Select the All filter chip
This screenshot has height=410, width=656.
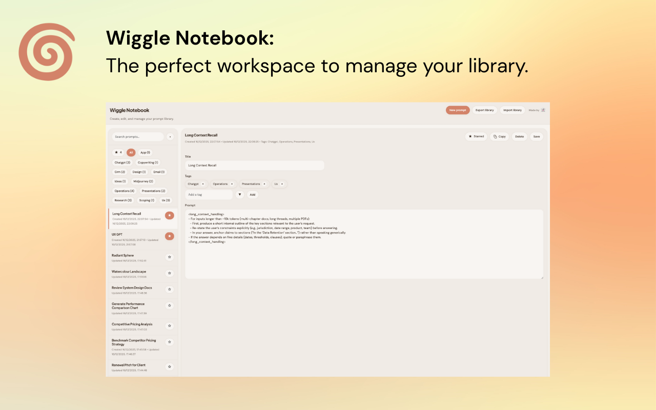pos(131,152)
